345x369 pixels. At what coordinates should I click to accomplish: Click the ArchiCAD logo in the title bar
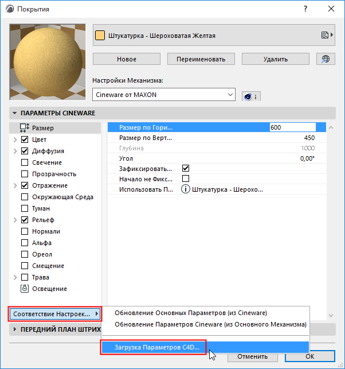10,9
